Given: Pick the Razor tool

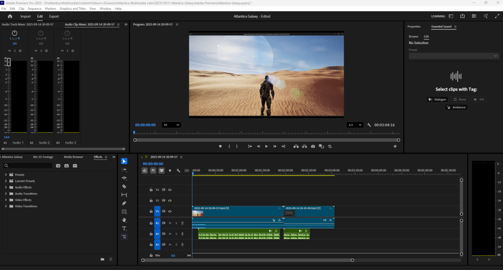Looking at the screenshot, I should pyautogui.click(x=124, y=186).
